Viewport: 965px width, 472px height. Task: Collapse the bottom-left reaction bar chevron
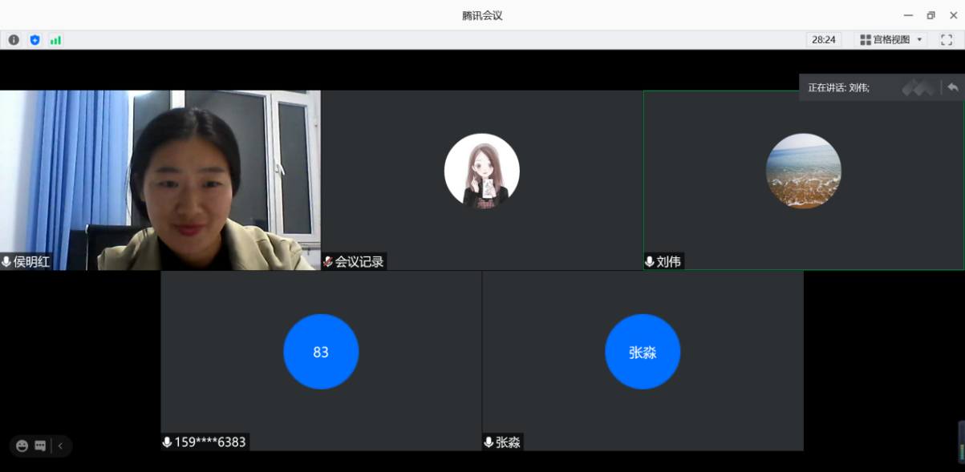(60, 446)
